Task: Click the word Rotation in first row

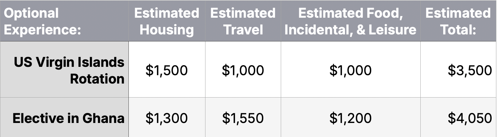Action: (x=97, y=79)
